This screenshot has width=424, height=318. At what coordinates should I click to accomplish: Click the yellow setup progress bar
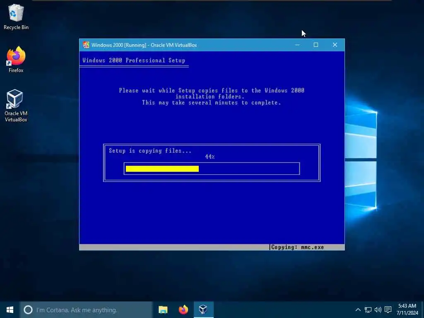click(x=162, y=169)
